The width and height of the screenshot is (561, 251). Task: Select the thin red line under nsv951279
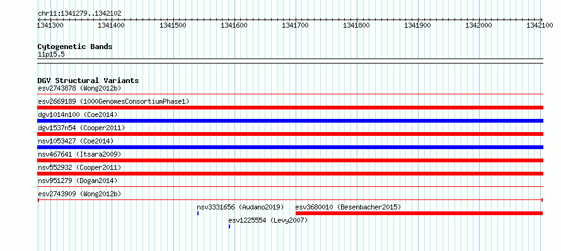click(x=290, y=187)
